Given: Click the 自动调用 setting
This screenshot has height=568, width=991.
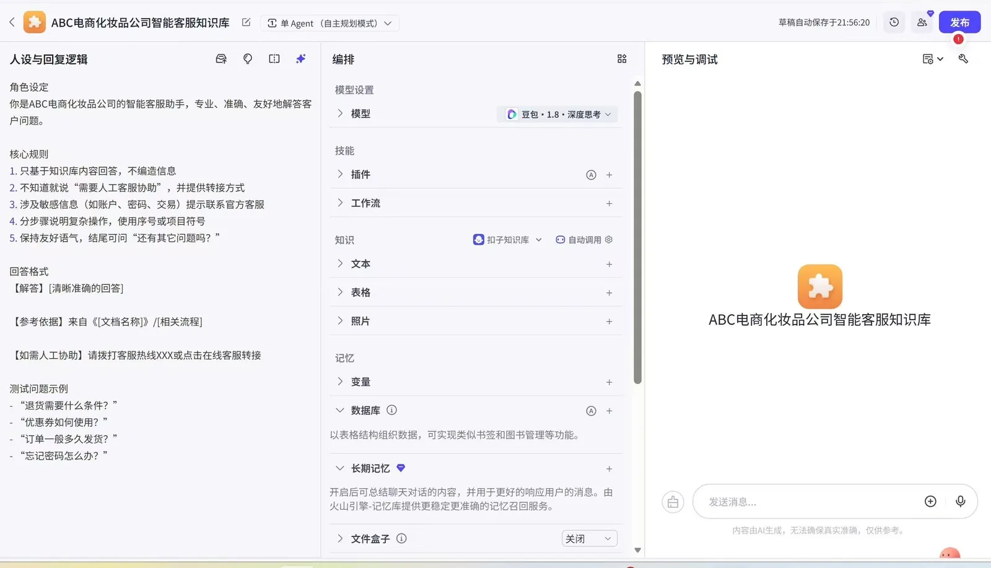Looking at the screenshot, I should [578, 240].
